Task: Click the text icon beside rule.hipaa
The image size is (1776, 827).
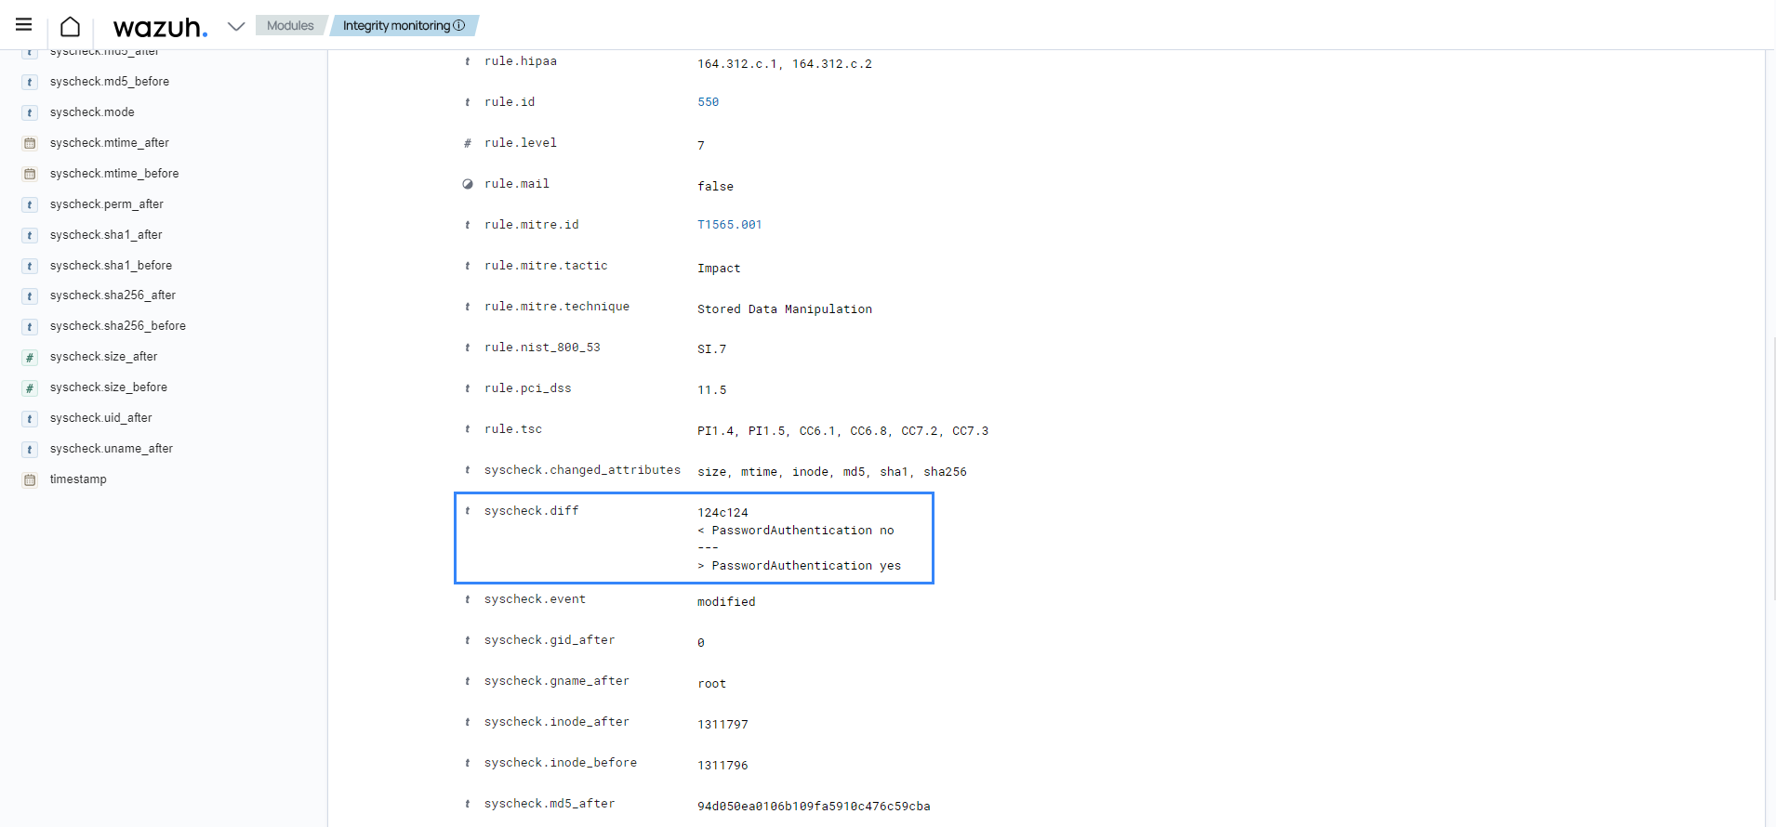Action: 468,61
